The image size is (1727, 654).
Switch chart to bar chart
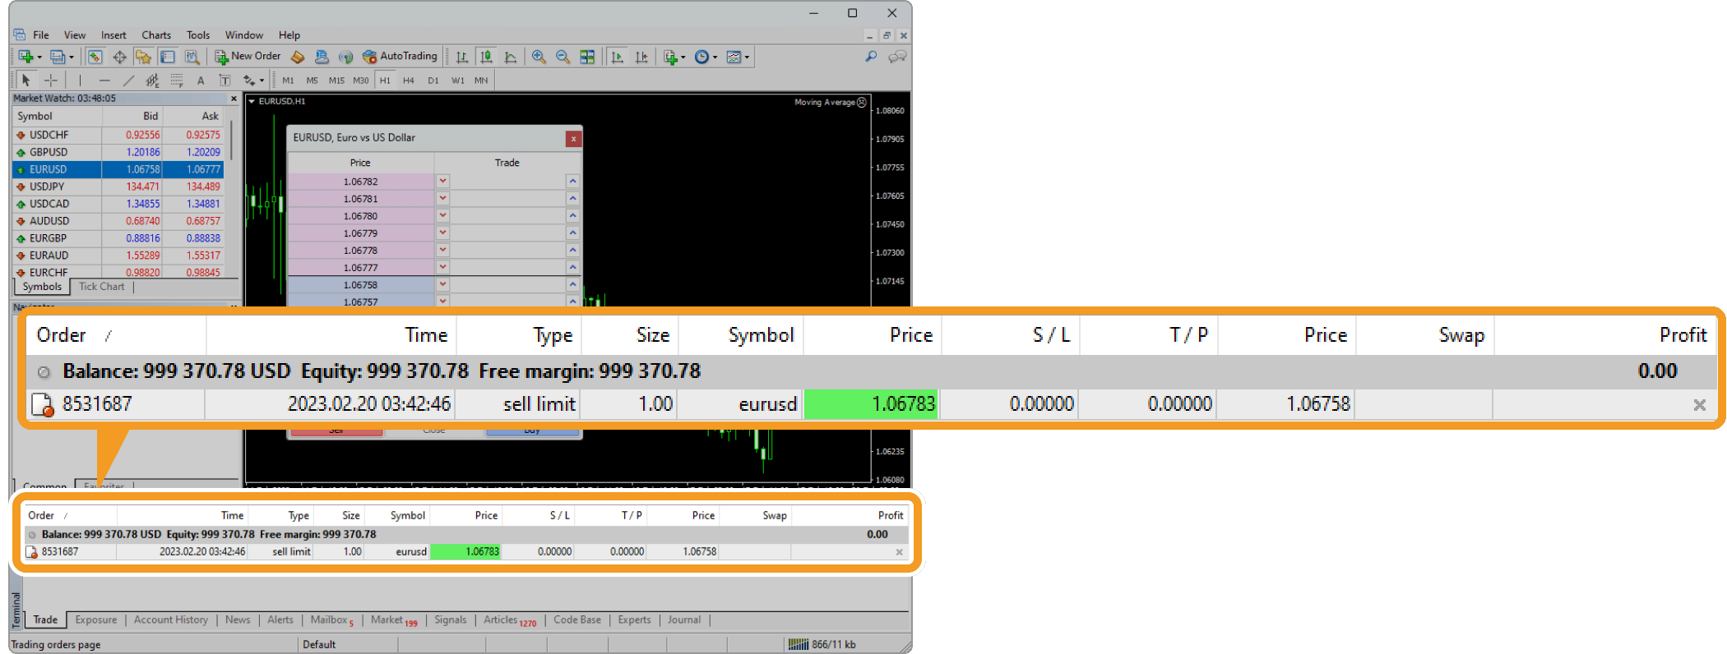tap(462, 57)
